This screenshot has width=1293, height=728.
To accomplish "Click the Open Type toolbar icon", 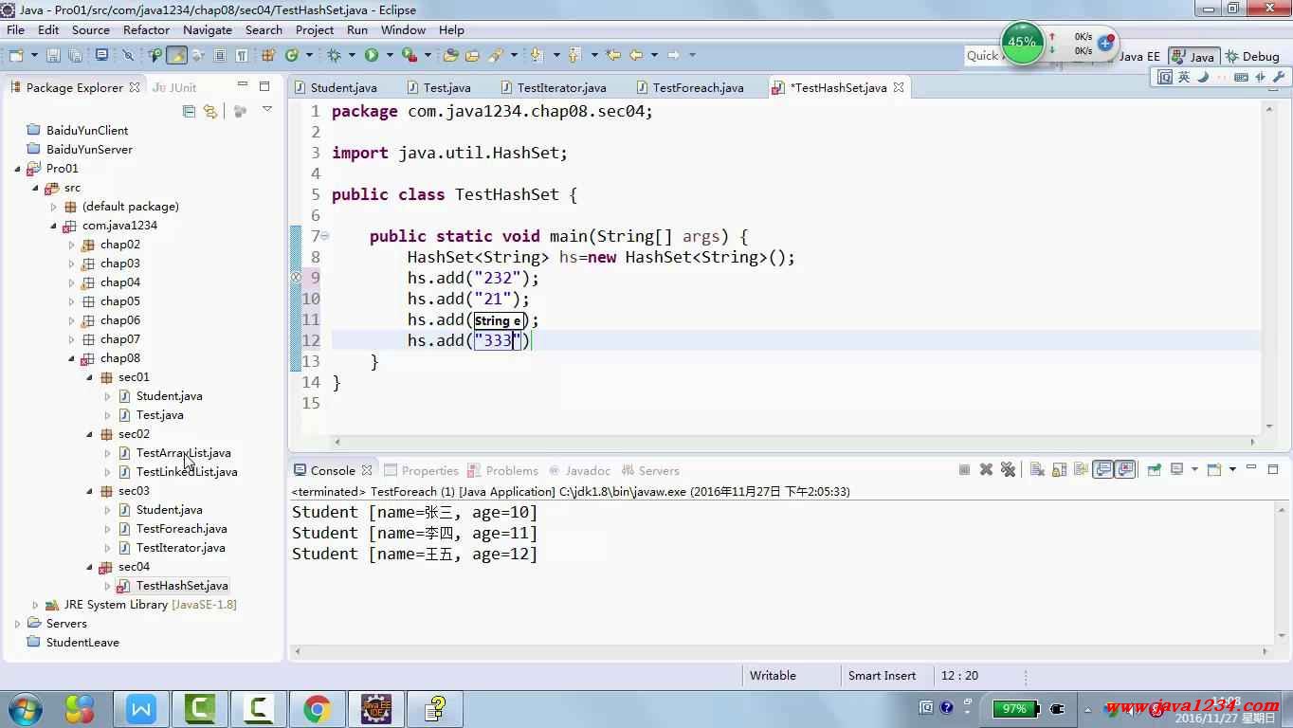I will tap(450, 55).
